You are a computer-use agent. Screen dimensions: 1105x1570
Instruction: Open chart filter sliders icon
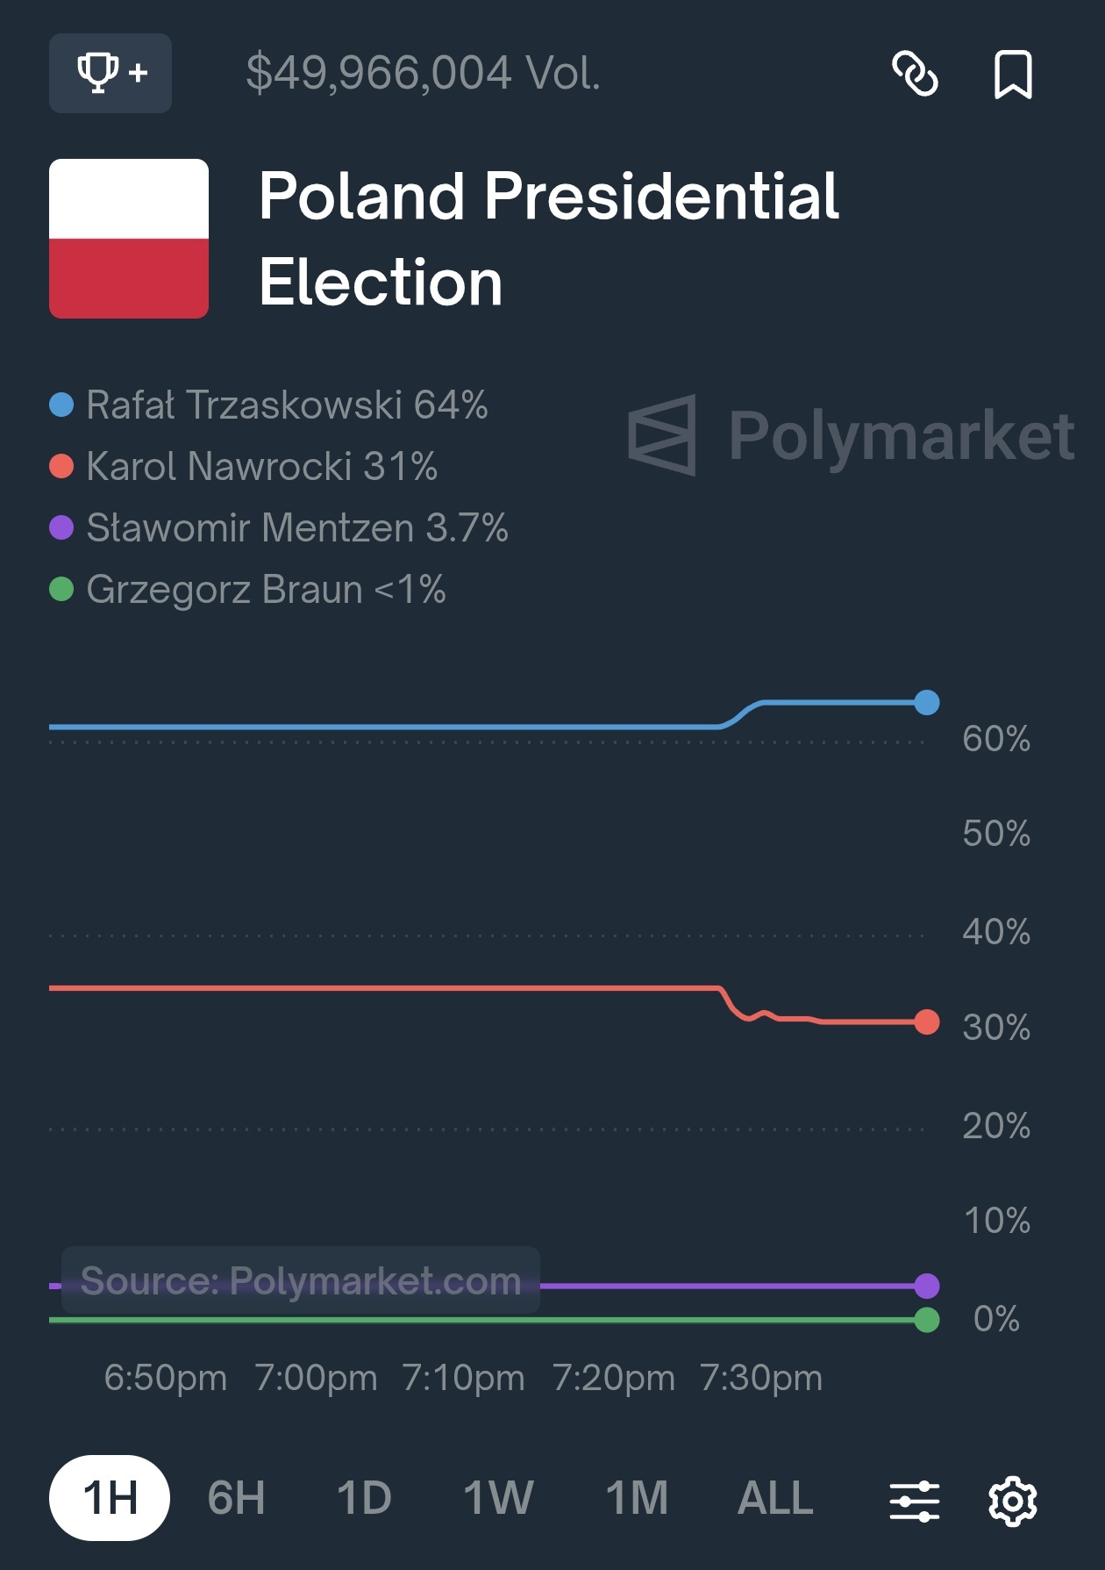tap(914, 1501)
